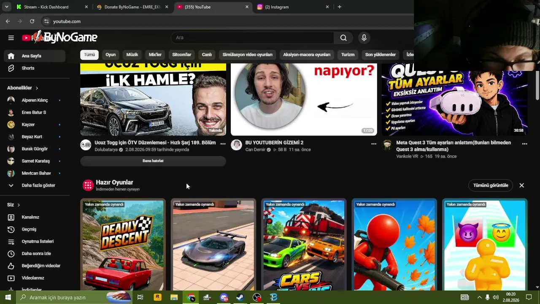This screenshot has height=304, width=540.
Task: Open Ucuz Togg için ÖTV video title
Action: point(155,143)
